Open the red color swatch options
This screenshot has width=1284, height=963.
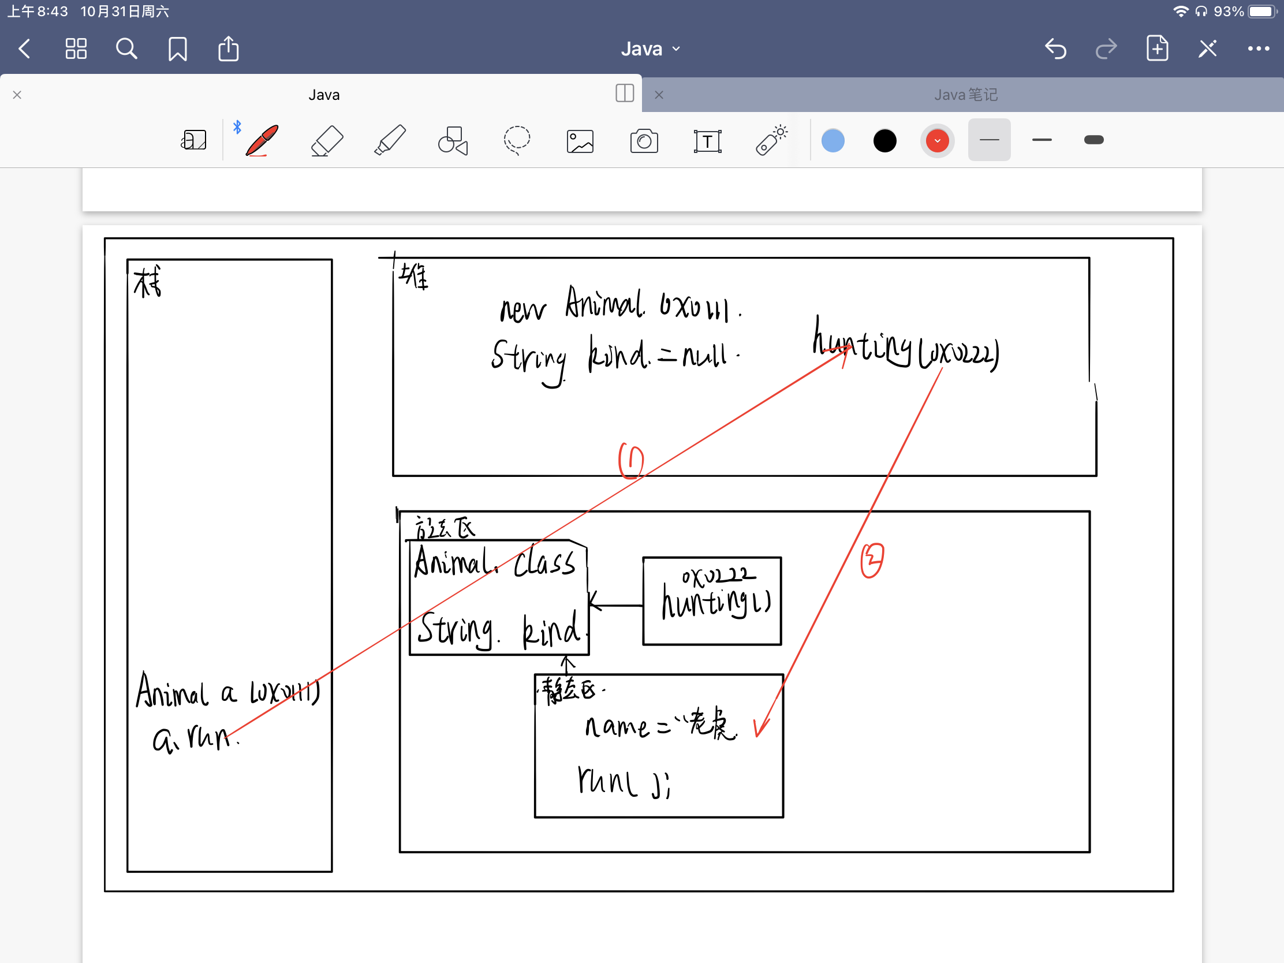click(x=937, y=140)
